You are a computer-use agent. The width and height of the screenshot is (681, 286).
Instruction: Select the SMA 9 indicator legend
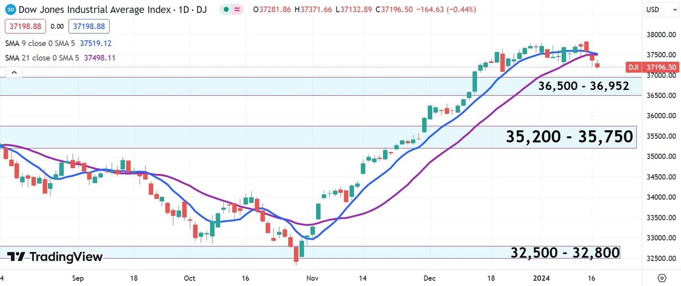pos(40,43)
